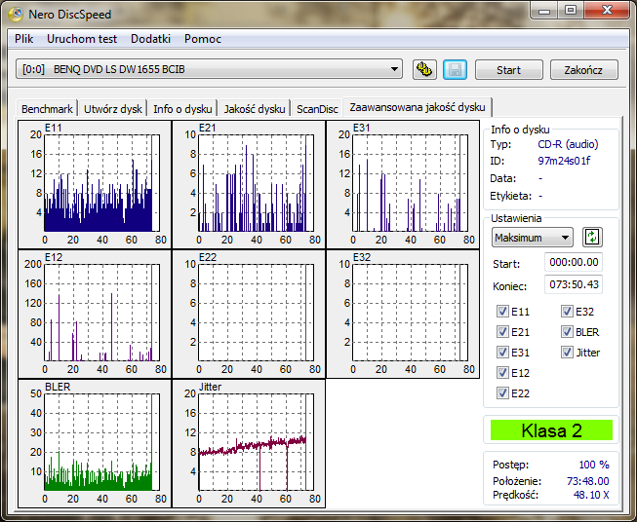Minimize the Nero DiscSpeed window
Screen dimensions: 637x522
[x=543, y=11]
